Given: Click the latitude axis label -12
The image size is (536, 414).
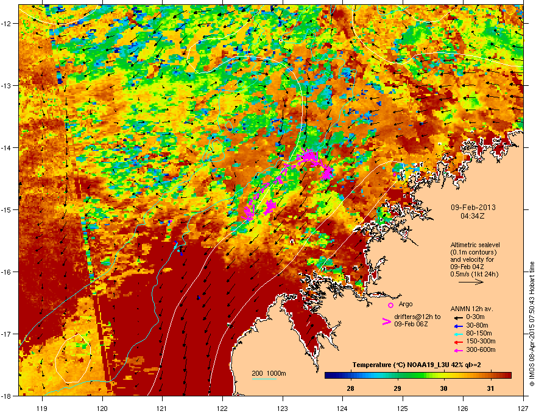Looking at the screenshot, I should 7,24.
